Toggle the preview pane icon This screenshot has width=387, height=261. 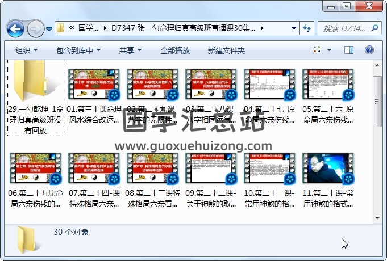(x=348, y=50)
